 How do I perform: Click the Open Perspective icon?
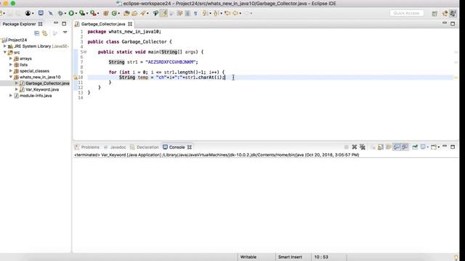434,13
